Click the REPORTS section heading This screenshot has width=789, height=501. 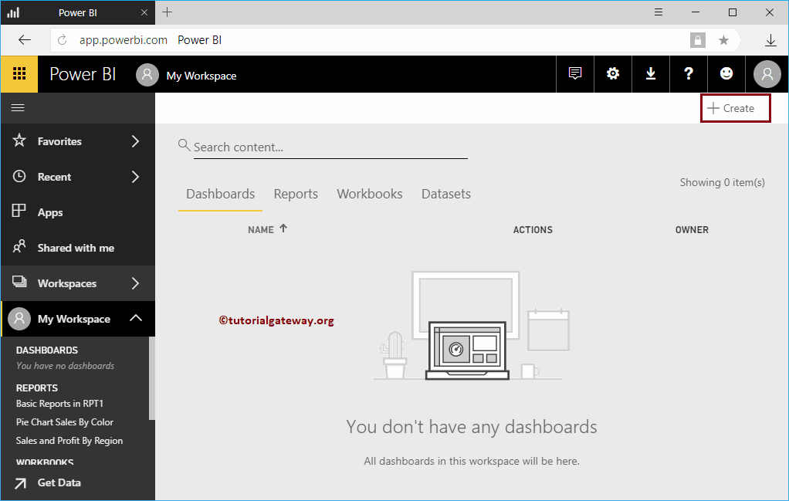tap(37, 388)
